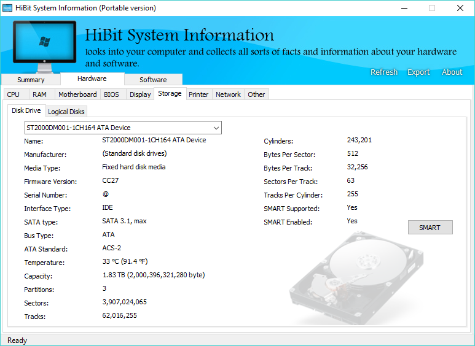This screenshot has width=475, height=346.
Task: Select the Disk Drive tab
Action: pyautogui.click(x=26, y=110)
